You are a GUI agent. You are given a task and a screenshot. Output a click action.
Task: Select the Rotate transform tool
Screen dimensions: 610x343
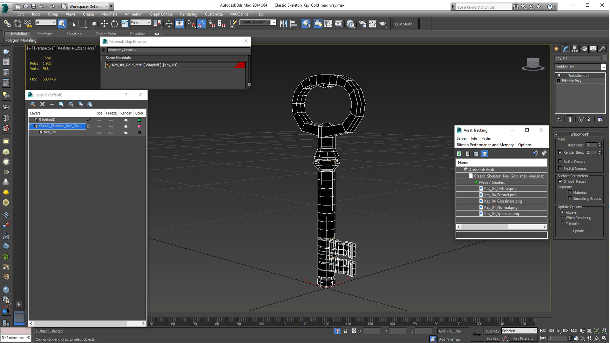[114, 24]
